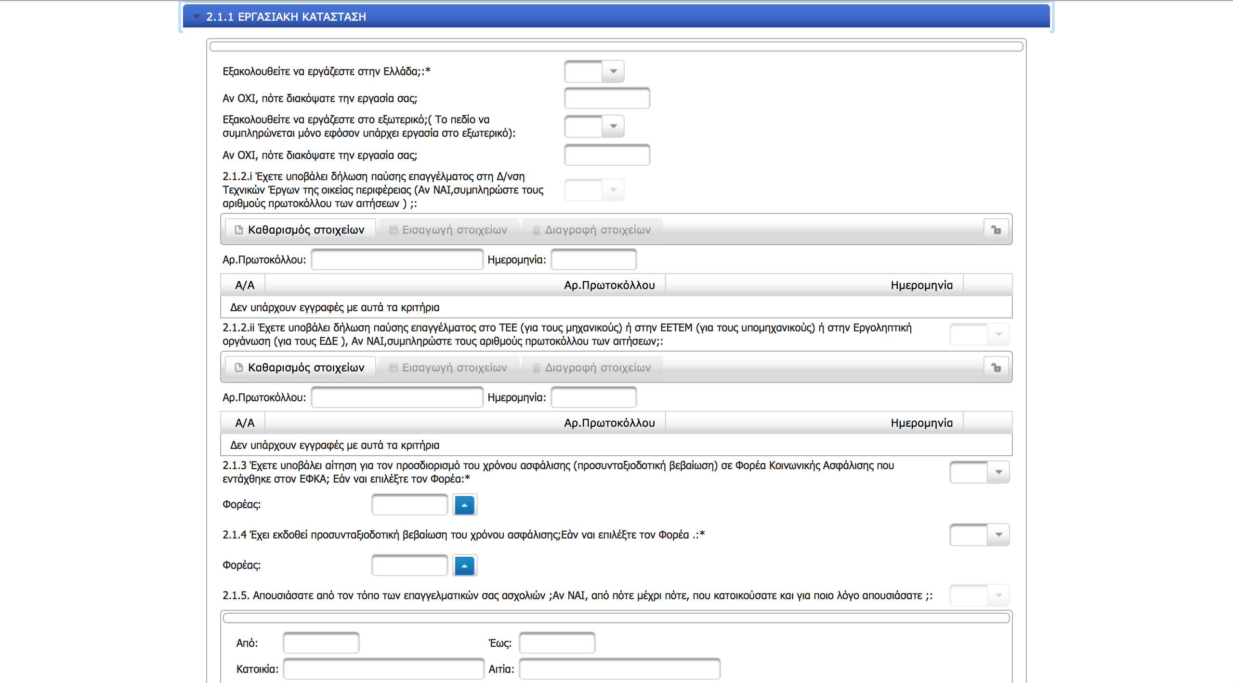Image resolution: width=1233 pixels, height=683 pixels.
Task: Click the unlock icon in the 2.1.2.ii toolbar
Action: 996,368
